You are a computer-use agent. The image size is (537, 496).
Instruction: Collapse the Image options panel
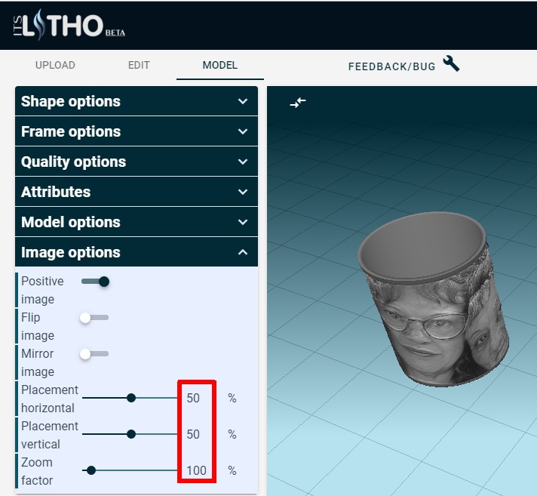(x=137, y=252)
